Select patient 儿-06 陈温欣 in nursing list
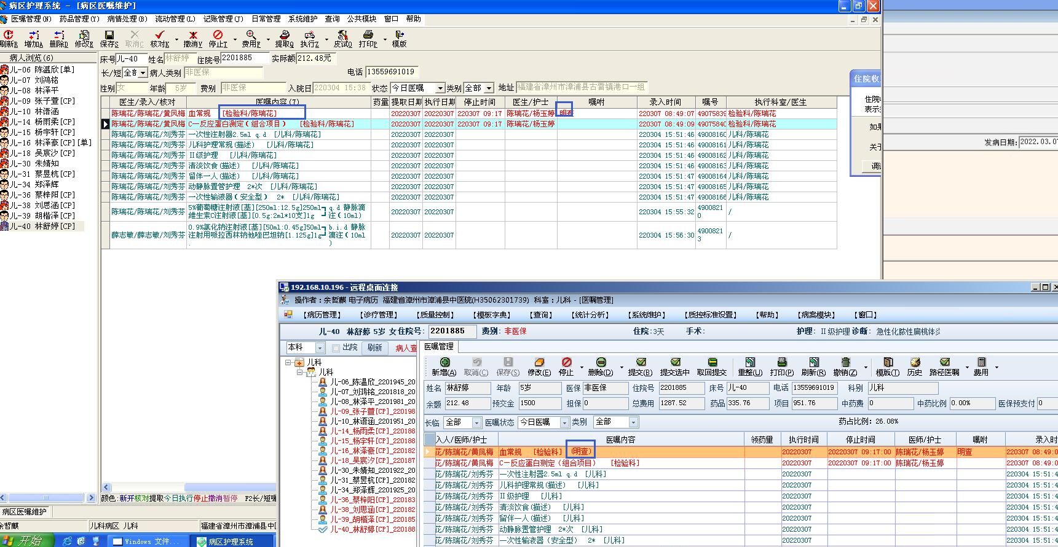The height and width of the screenshot is (547, 1058). (42, 70)
